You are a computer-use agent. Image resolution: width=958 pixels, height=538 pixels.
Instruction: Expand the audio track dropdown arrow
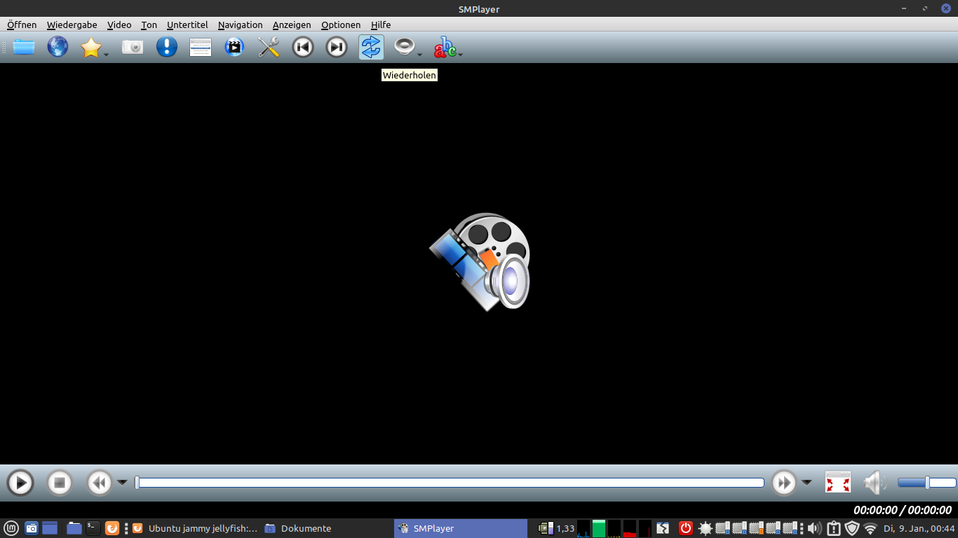click(419, 54)
